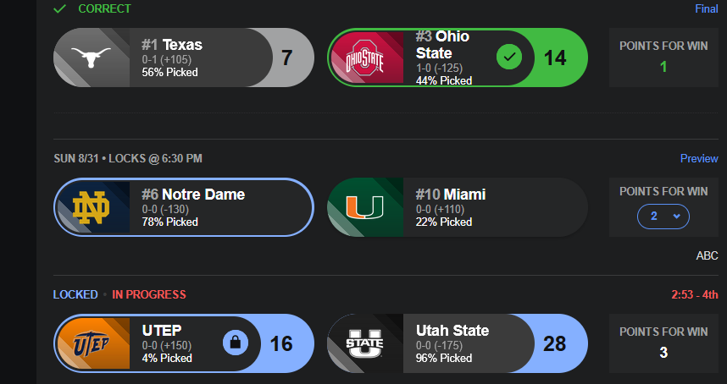Viewport: 727px width, 384px height.
Task: Click Ohio State's score of 14
Action: pos(555,58)
